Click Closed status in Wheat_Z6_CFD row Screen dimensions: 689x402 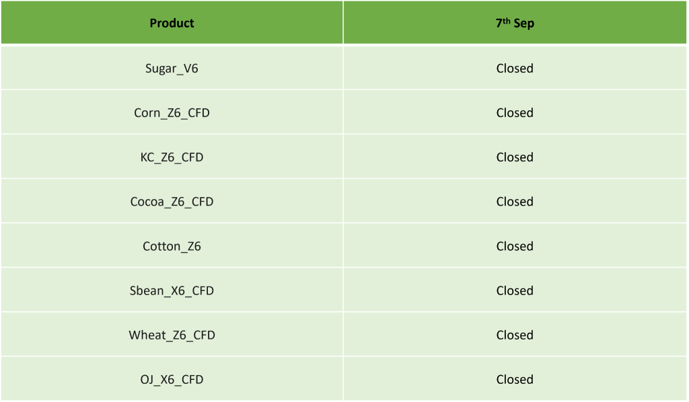coord(515,335)
